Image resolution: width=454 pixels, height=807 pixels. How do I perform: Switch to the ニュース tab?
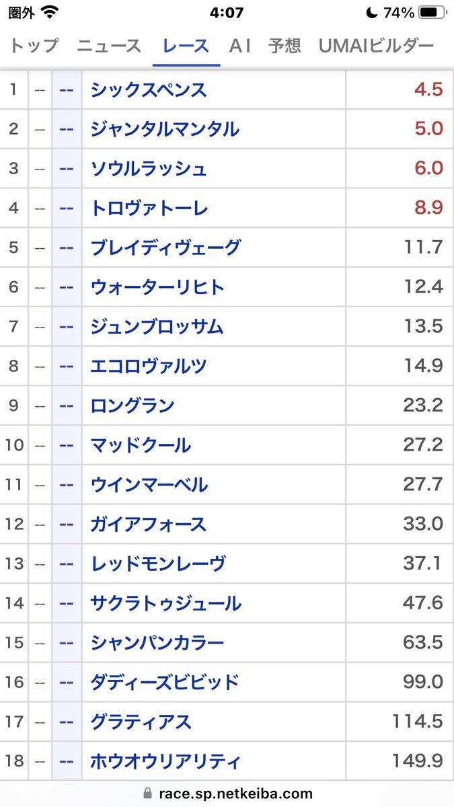(109, 46)
